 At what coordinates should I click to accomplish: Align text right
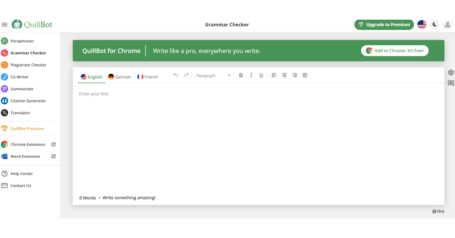click(x=295, y=75)
